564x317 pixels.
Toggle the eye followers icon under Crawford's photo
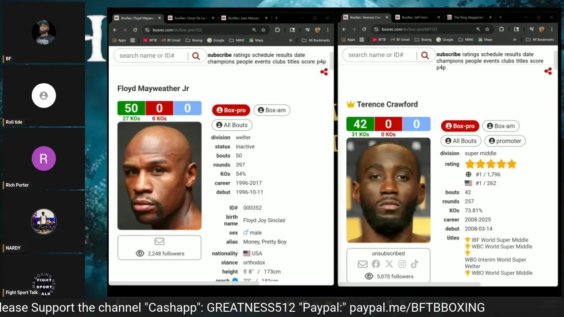369,276
